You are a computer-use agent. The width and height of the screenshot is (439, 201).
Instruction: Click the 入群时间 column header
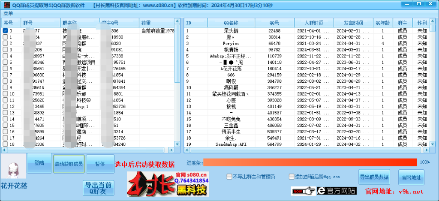[314, 23]
